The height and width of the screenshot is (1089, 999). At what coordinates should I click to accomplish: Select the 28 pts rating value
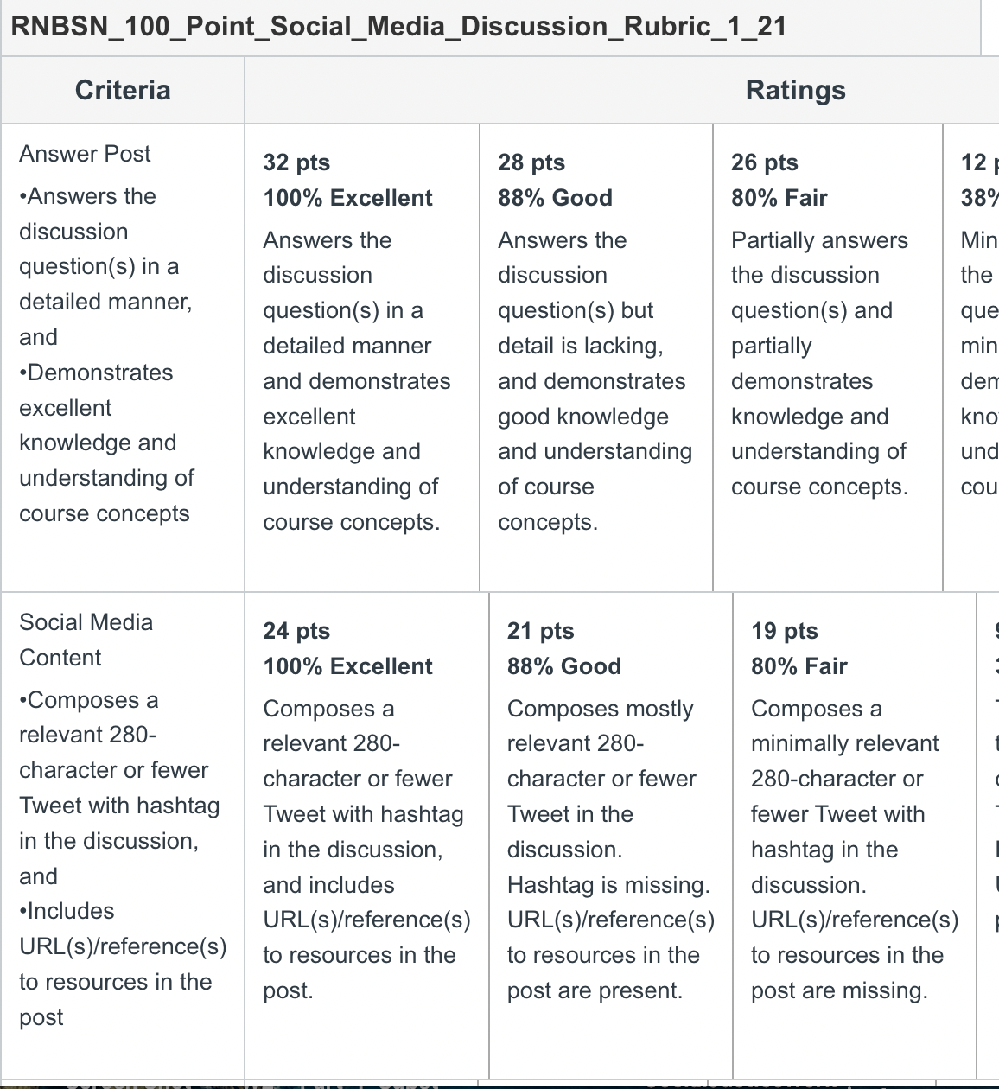pos(531,162)
